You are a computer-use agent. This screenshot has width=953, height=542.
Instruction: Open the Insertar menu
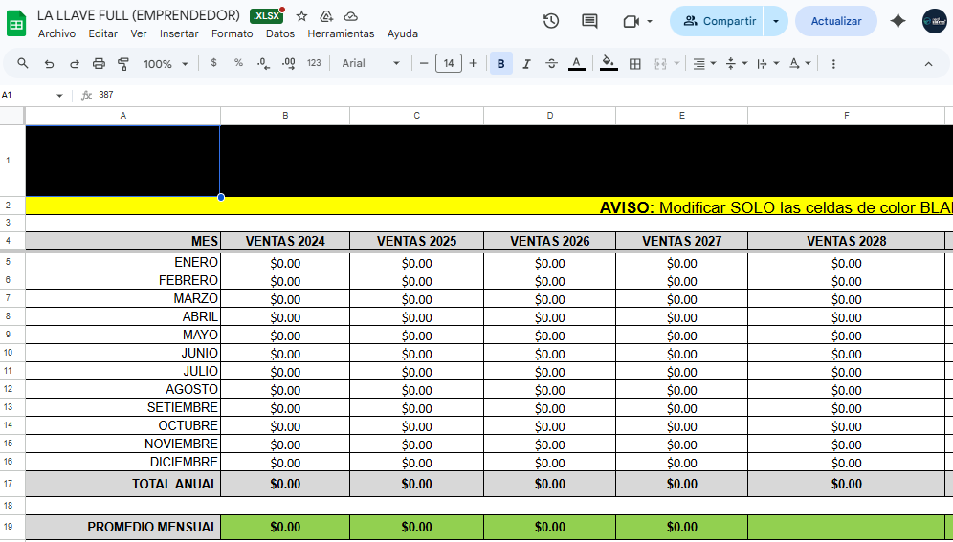tap(179, 33)
